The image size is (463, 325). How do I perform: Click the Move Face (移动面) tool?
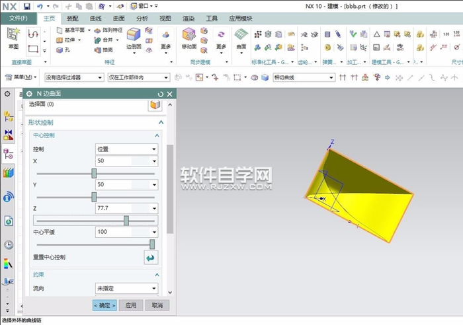pyautogui.click(x=189, y=38)
